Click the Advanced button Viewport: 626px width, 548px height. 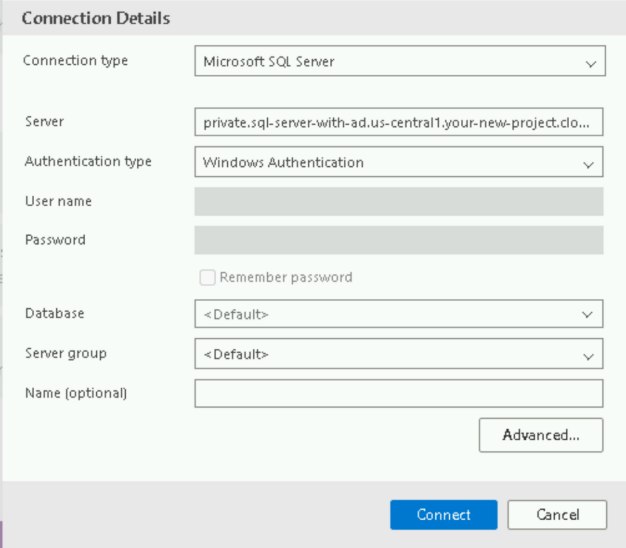(x=540, y=435)
